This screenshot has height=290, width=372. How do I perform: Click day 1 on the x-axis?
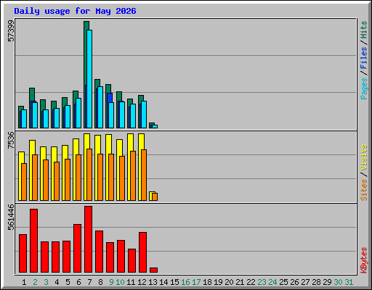(24, 282)
